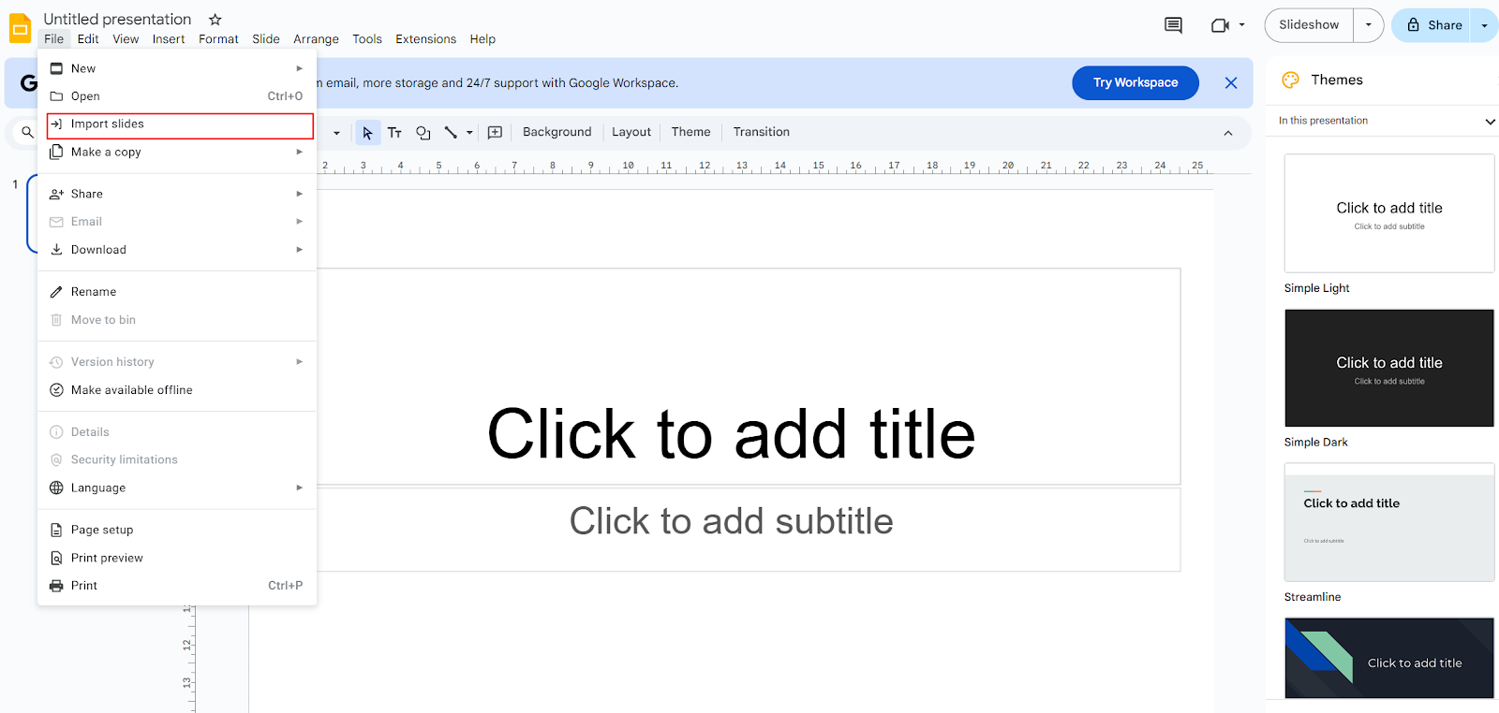
Task: Collapse the toolbar with the chevron
Action: [1228, 133]
